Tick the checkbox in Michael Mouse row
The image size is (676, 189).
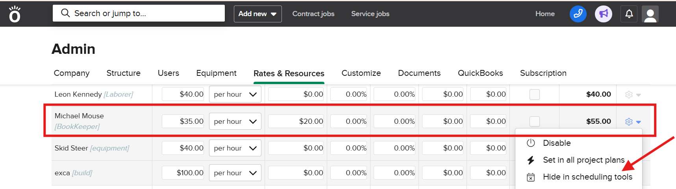[534, 121]
